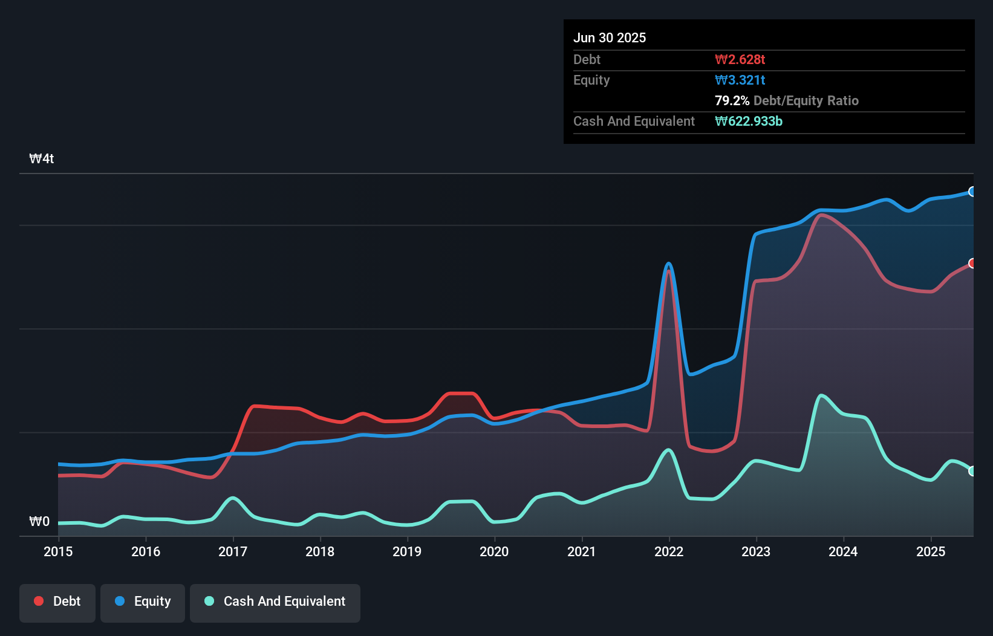Click the 2018 x-axis label
This screenshot has height=636, width=993.
point(320,551)
